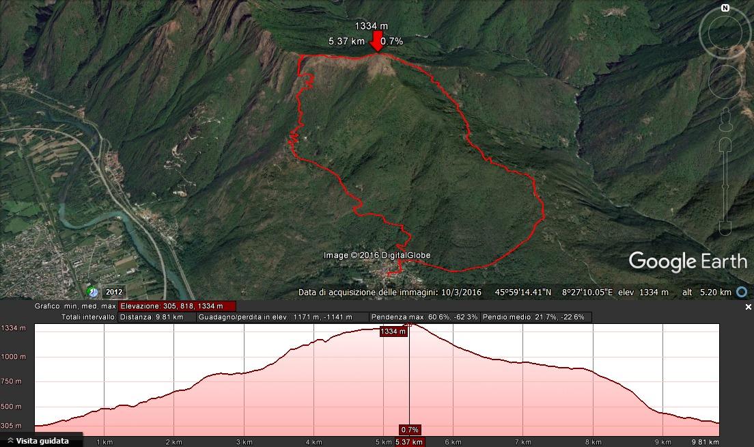Select the Street View pegman icon
Image resolution: width=754 pixels, height=447 pixels.
coord(725,120)
